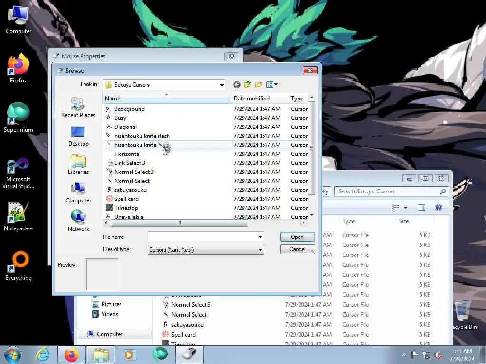Select the sakuyasouku file in Browse dialog

coord(206,190)
